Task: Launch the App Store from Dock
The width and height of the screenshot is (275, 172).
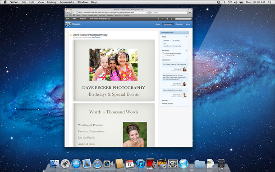Action: point(76,164)
